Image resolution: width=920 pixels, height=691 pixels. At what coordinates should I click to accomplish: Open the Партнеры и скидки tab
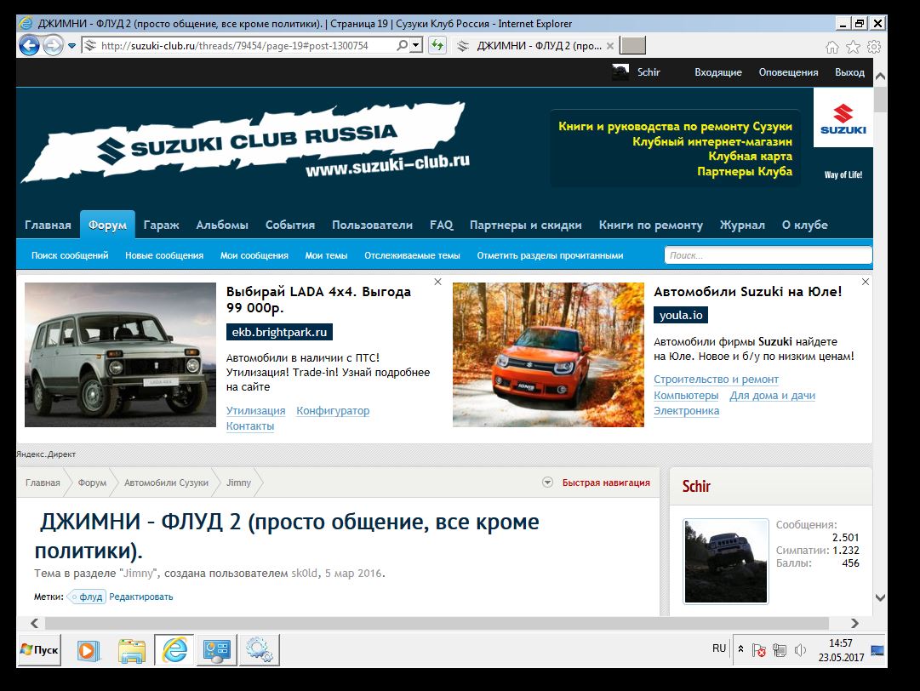point(526,225)
